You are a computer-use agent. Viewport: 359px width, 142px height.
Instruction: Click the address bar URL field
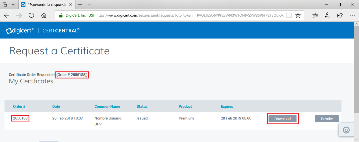189,15
